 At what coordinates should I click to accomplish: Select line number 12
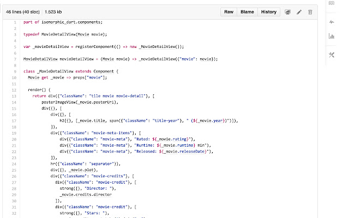(x=14, y=90)
